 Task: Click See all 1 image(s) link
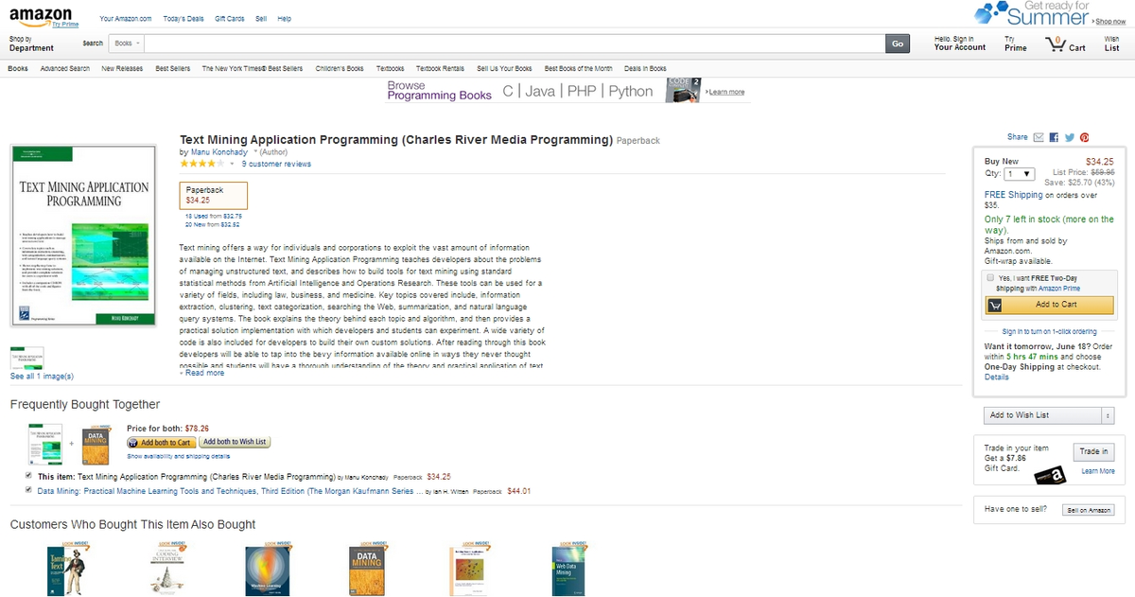[42, 377]
